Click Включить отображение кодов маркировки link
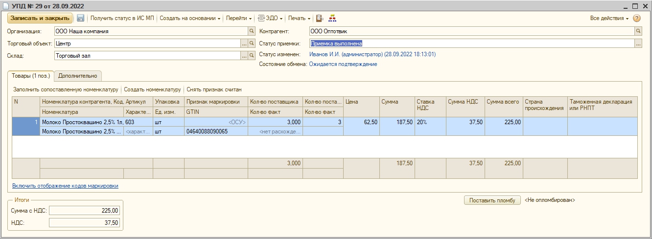This screenshot has width=652, height=239. (65, 186)
